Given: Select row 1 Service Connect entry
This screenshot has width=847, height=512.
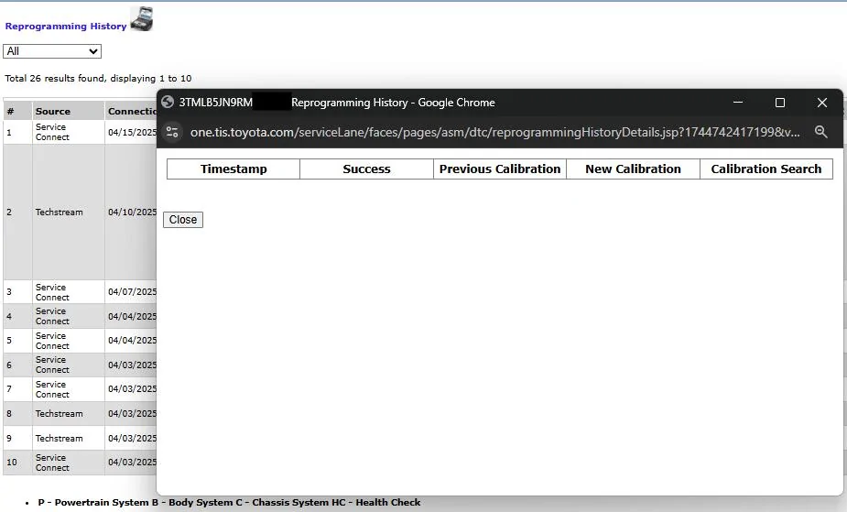Looking at the screenshot, I should 52,132.
